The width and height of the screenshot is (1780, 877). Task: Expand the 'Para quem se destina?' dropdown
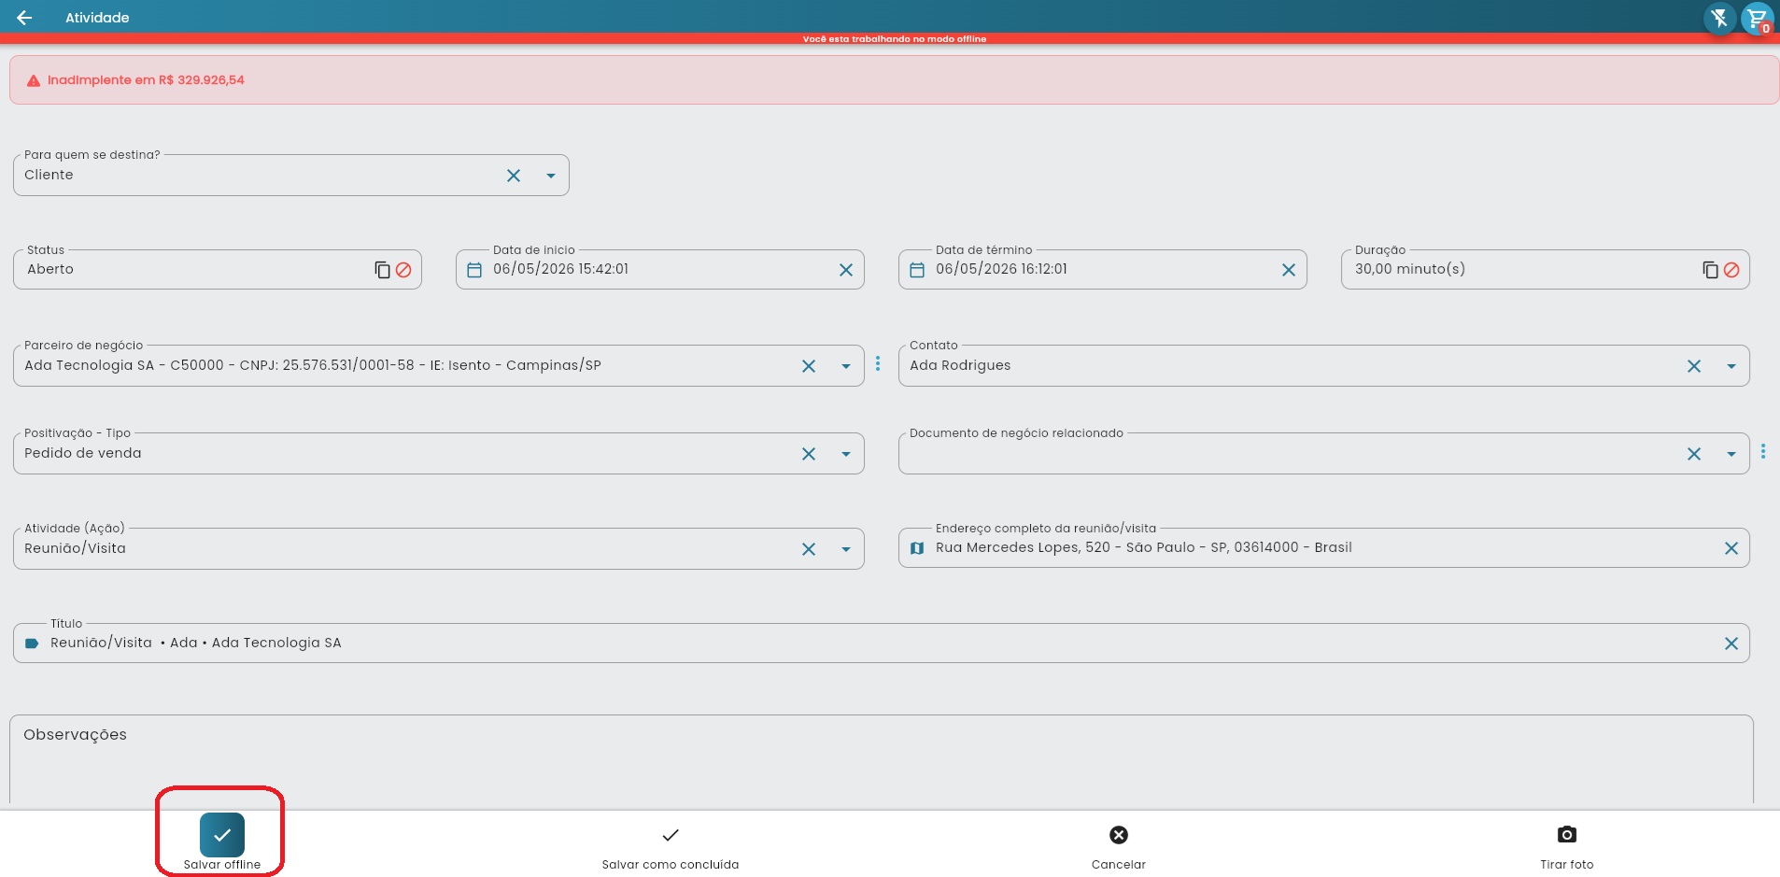coord(551,176)
